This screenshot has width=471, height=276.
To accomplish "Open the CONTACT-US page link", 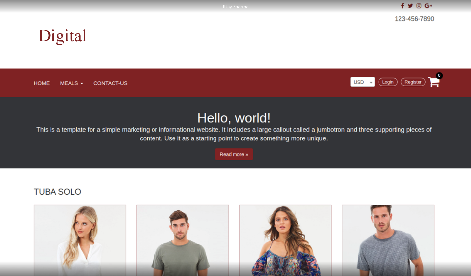I will tap(110, 83).
